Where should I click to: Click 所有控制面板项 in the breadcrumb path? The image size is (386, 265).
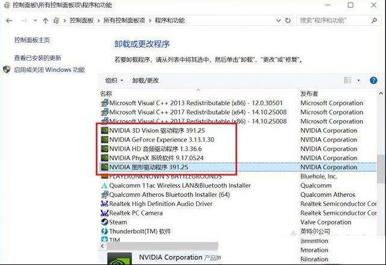click(124, 20)
